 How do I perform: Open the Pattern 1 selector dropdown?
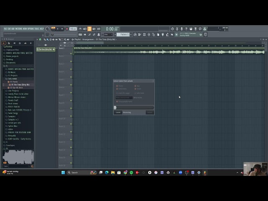tap(124, 34)
